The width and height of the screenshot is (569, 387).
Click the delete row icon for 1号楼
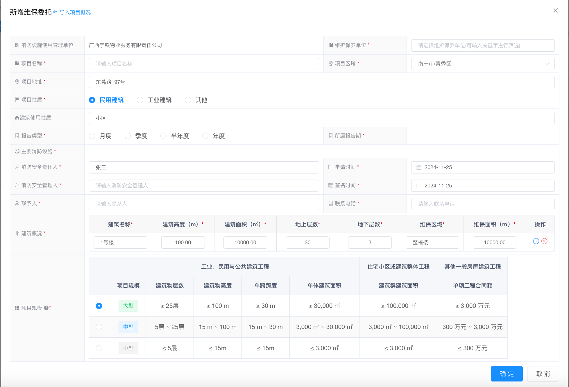[544, 241]
